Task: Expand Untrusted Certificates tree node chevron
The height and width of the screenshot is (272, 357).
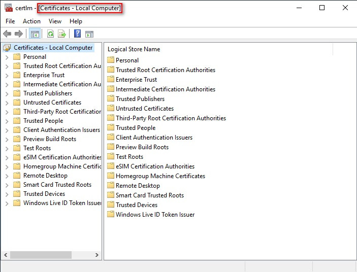Action: [x=7, y=103]
